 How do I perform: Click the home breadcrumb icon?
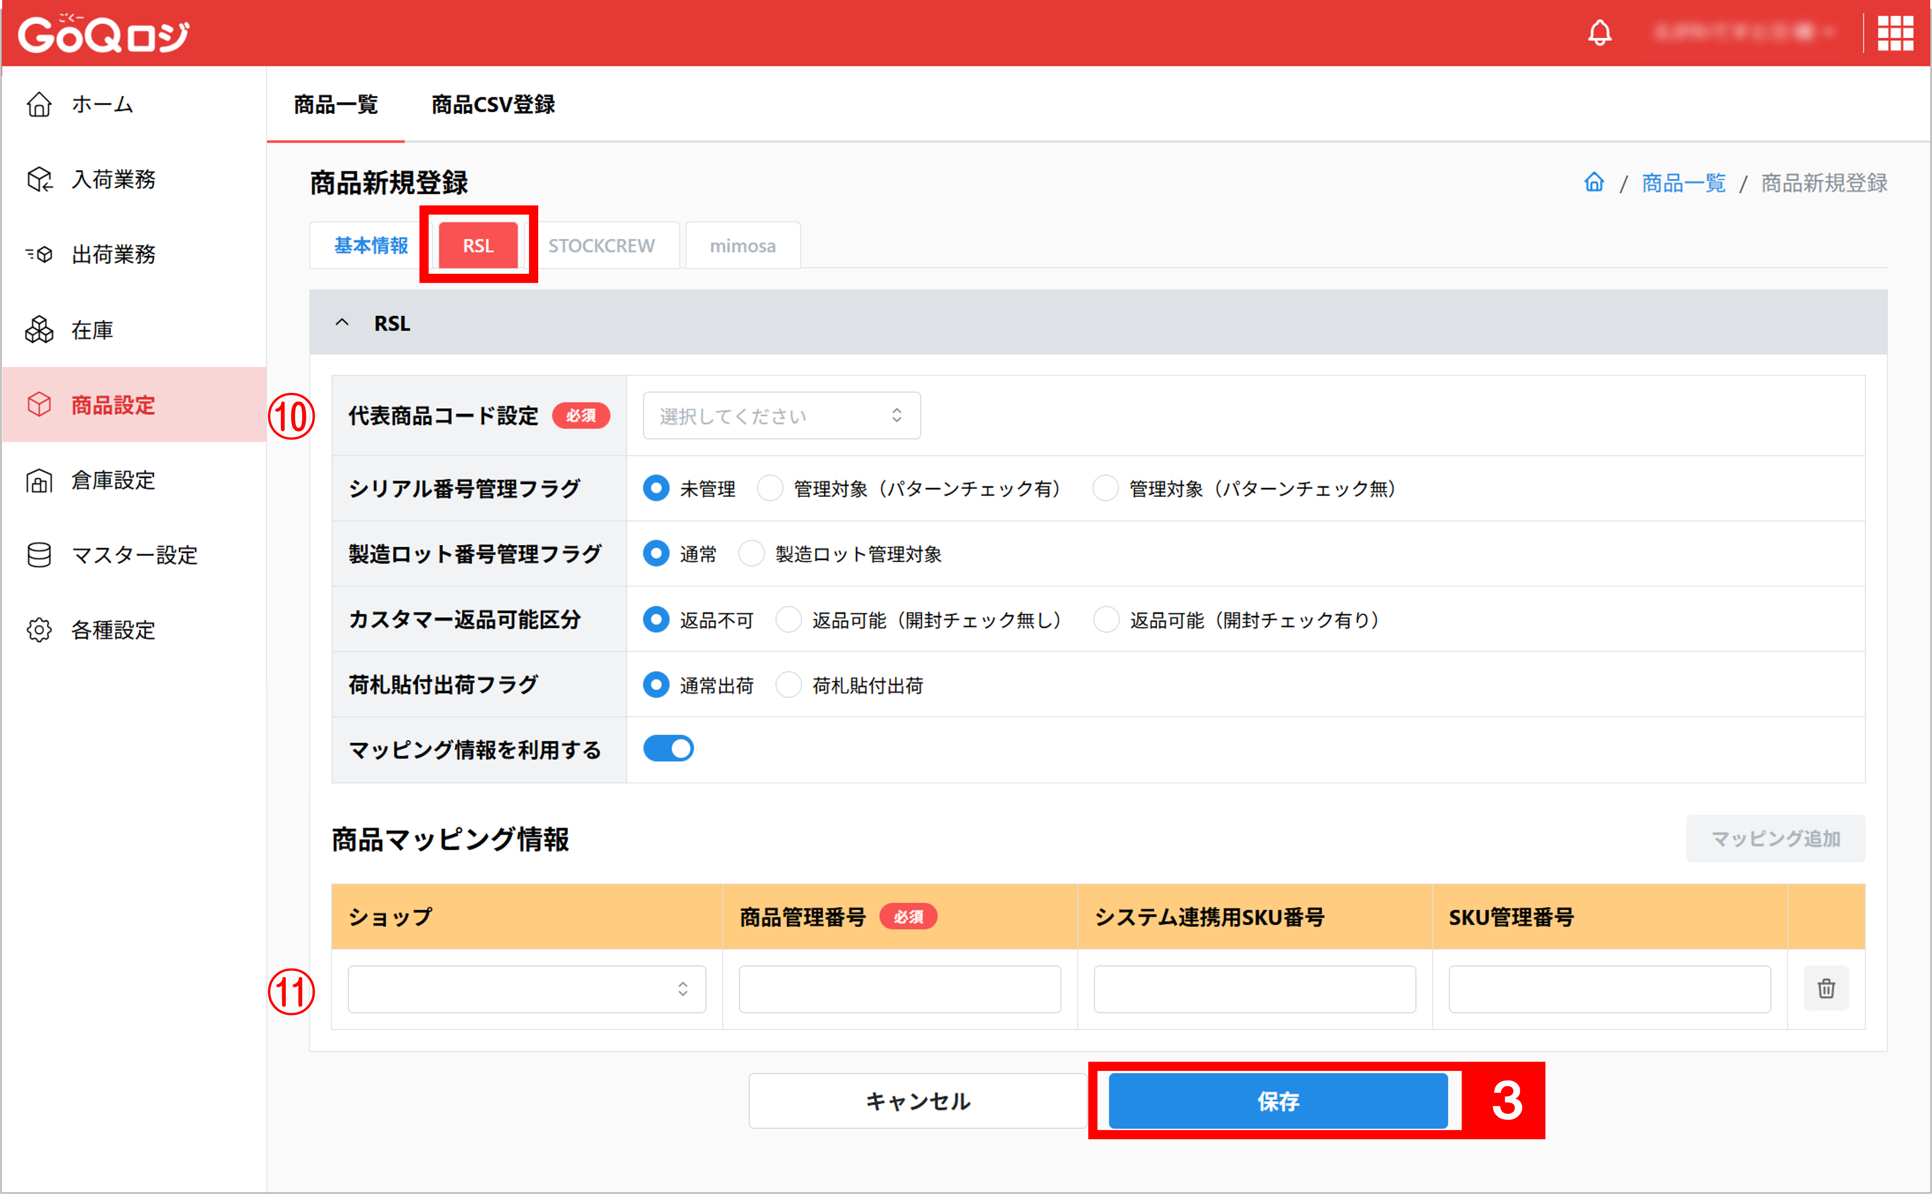[x=1594, y=182]
